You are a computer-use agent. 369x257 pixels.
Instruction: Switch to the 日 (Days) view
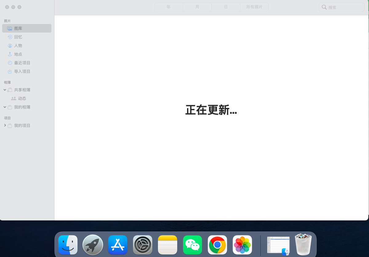[x=226, y=7]
